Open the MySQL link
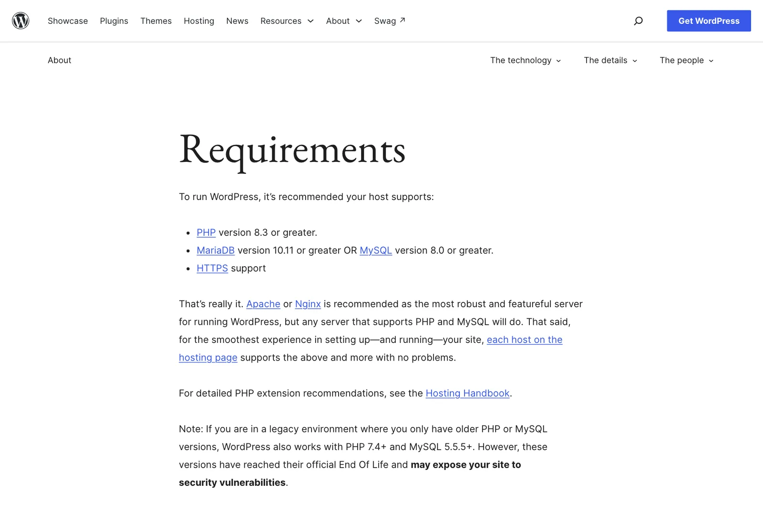This screenshot has width=763, height=512. tap(376, 251)
